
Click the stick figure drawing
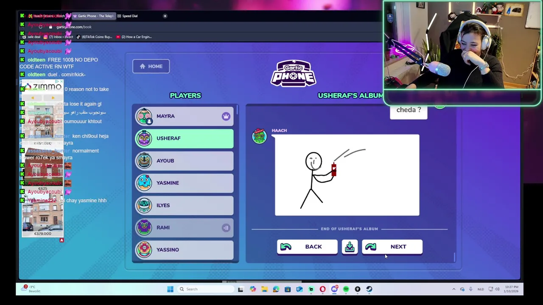click(347, 175)
